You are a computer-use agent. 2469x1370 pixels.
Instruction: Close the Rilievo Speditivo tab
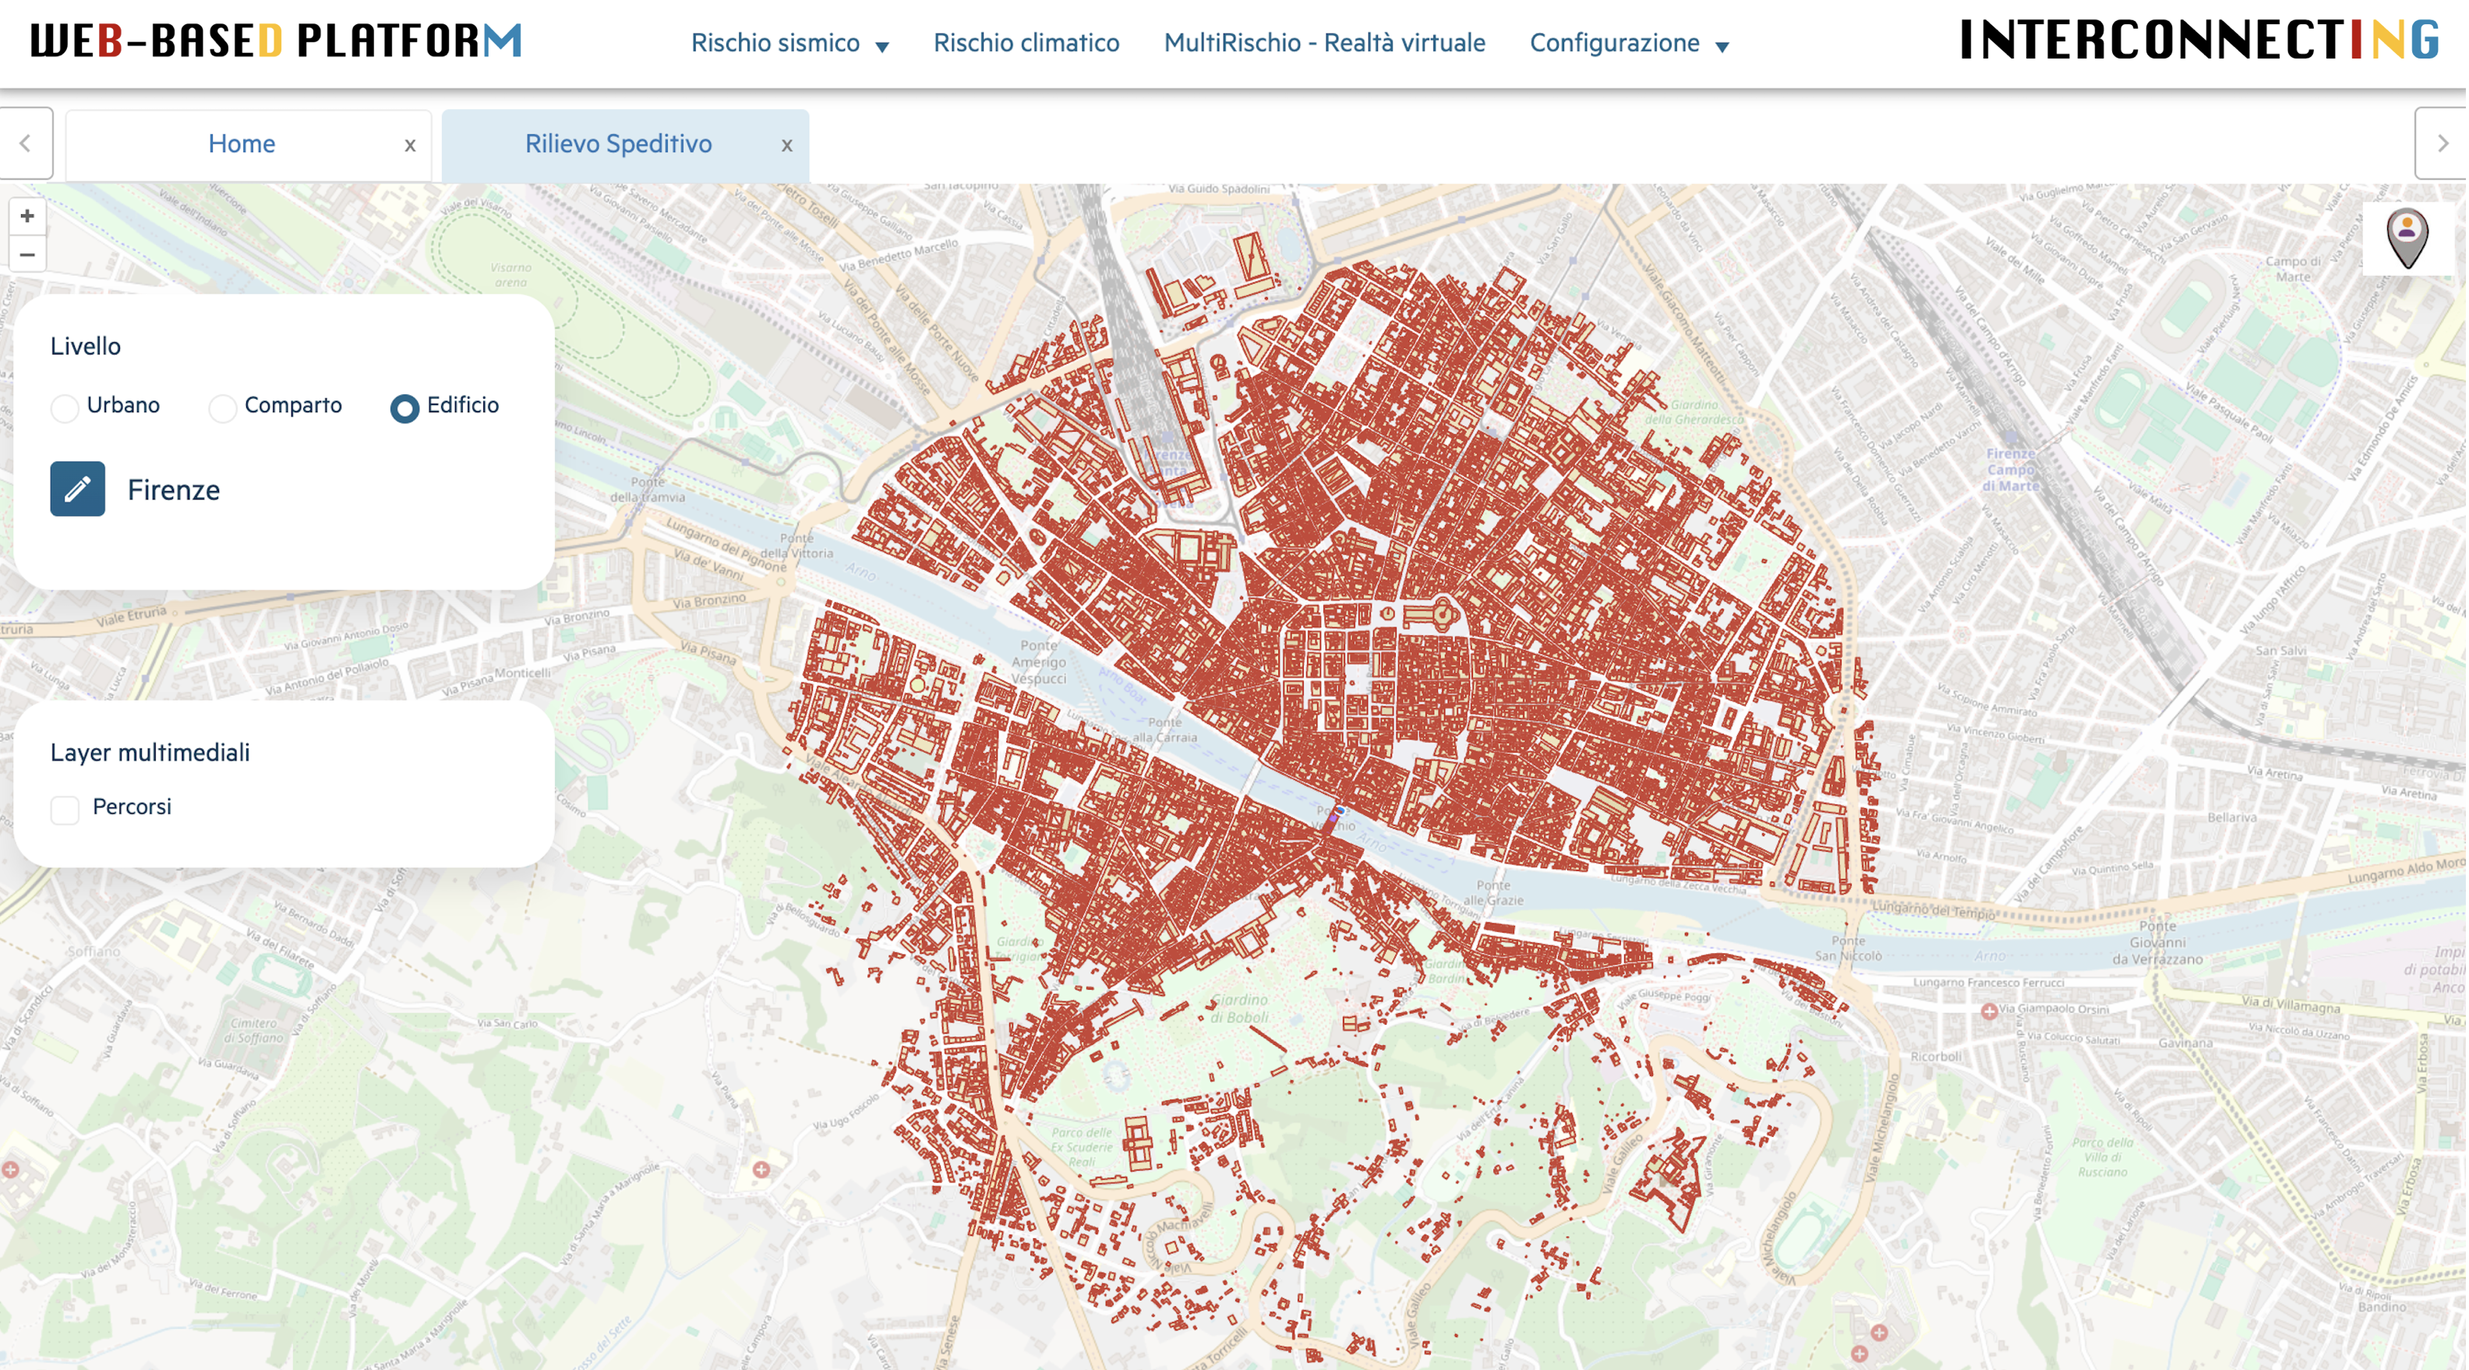[787, 145]
